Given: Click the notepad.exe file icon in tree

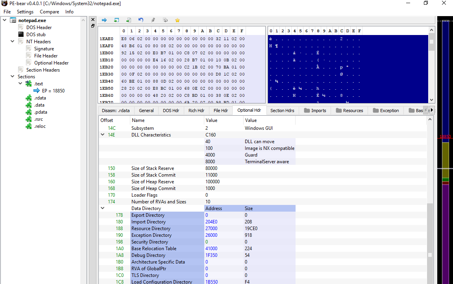Looking at the screenshot, I should coord(13,20).
